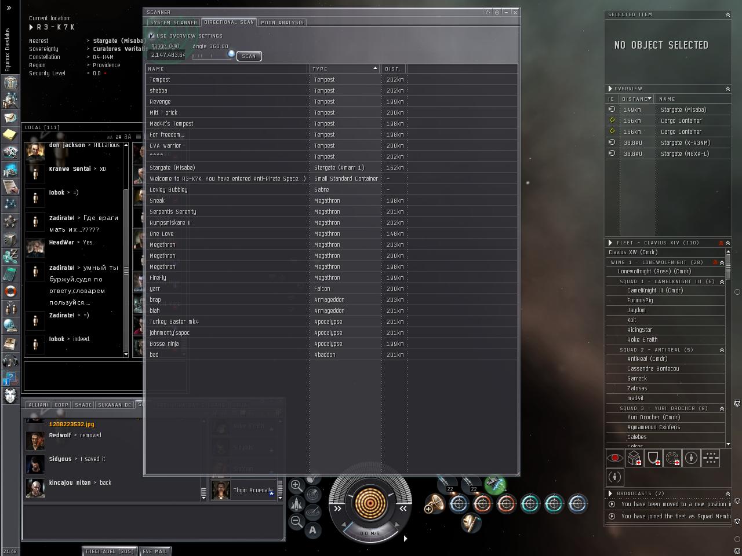Collapse the Wing 1 Lonewolfnight group

click(722, 262)
